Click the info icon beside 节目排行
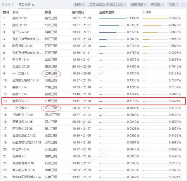 click(x=33, y=5)
